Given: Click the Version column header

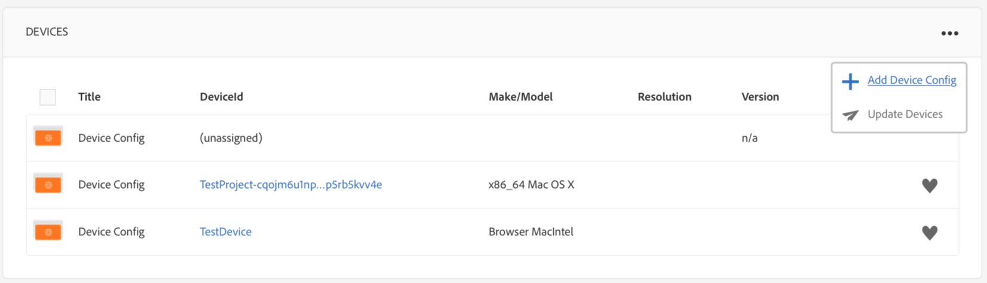Looking at the screenshot, I should (x=760, y=97).
